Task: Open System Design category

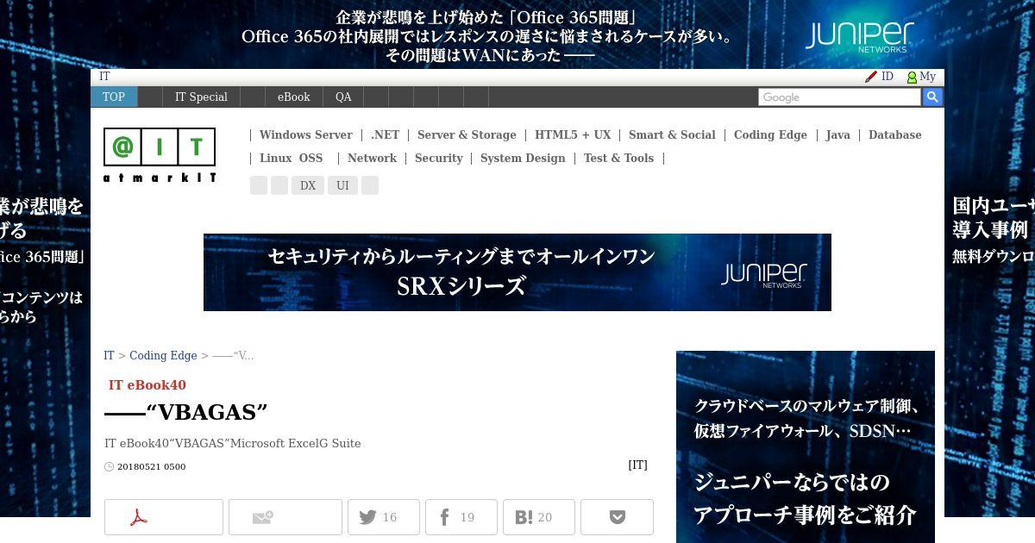Action: [x=523, y=158]
